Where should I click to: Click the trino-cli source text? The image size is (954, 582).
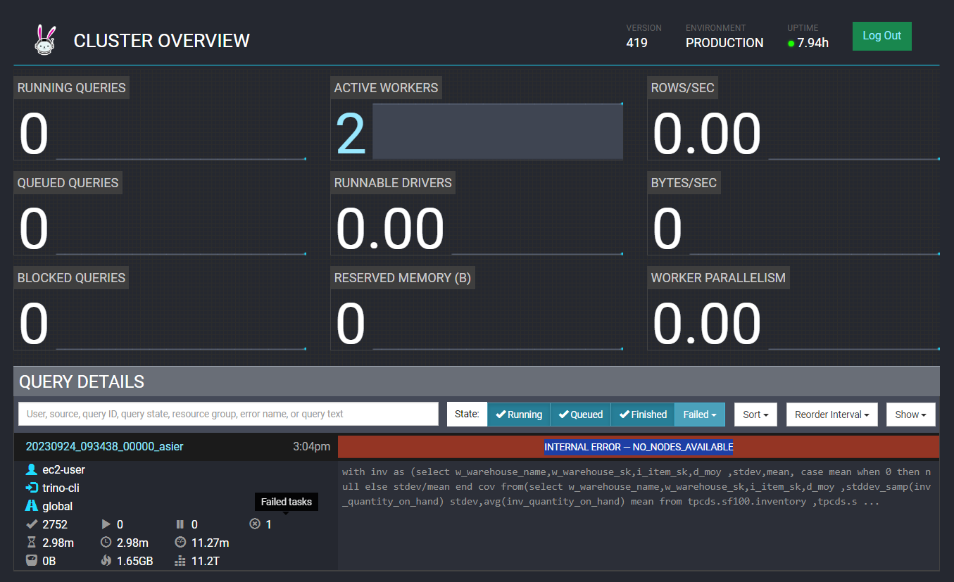click(x=62, y=488)
